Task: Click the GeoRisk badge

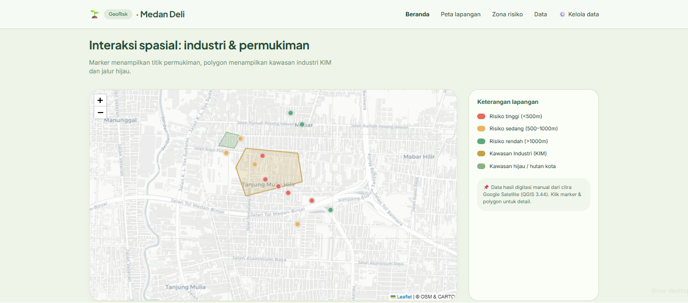Action: point(118,14)
